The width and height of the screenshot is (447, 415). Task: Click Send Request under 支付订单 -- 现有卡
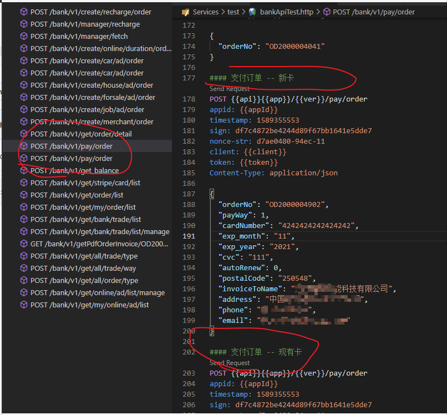230,363
